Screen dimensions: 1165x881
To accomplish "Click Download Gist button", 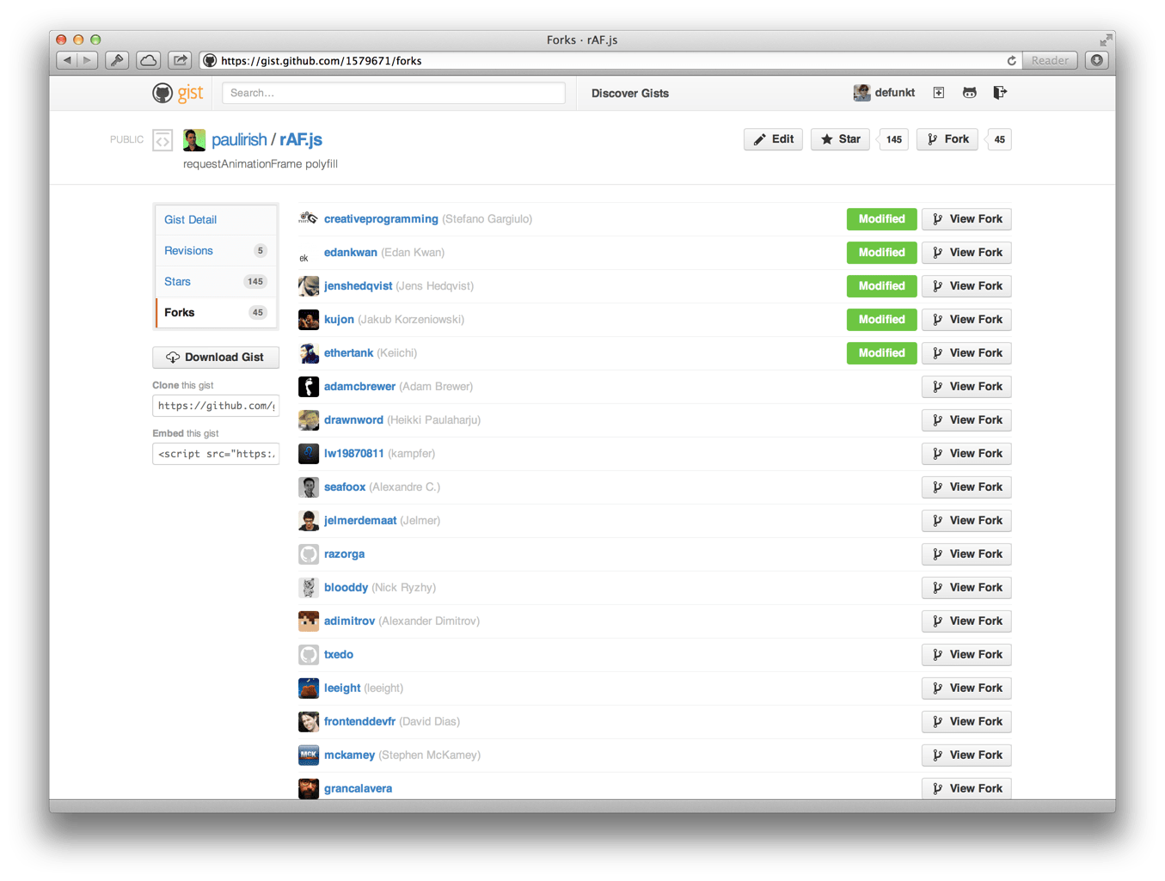I will [216, 358].
